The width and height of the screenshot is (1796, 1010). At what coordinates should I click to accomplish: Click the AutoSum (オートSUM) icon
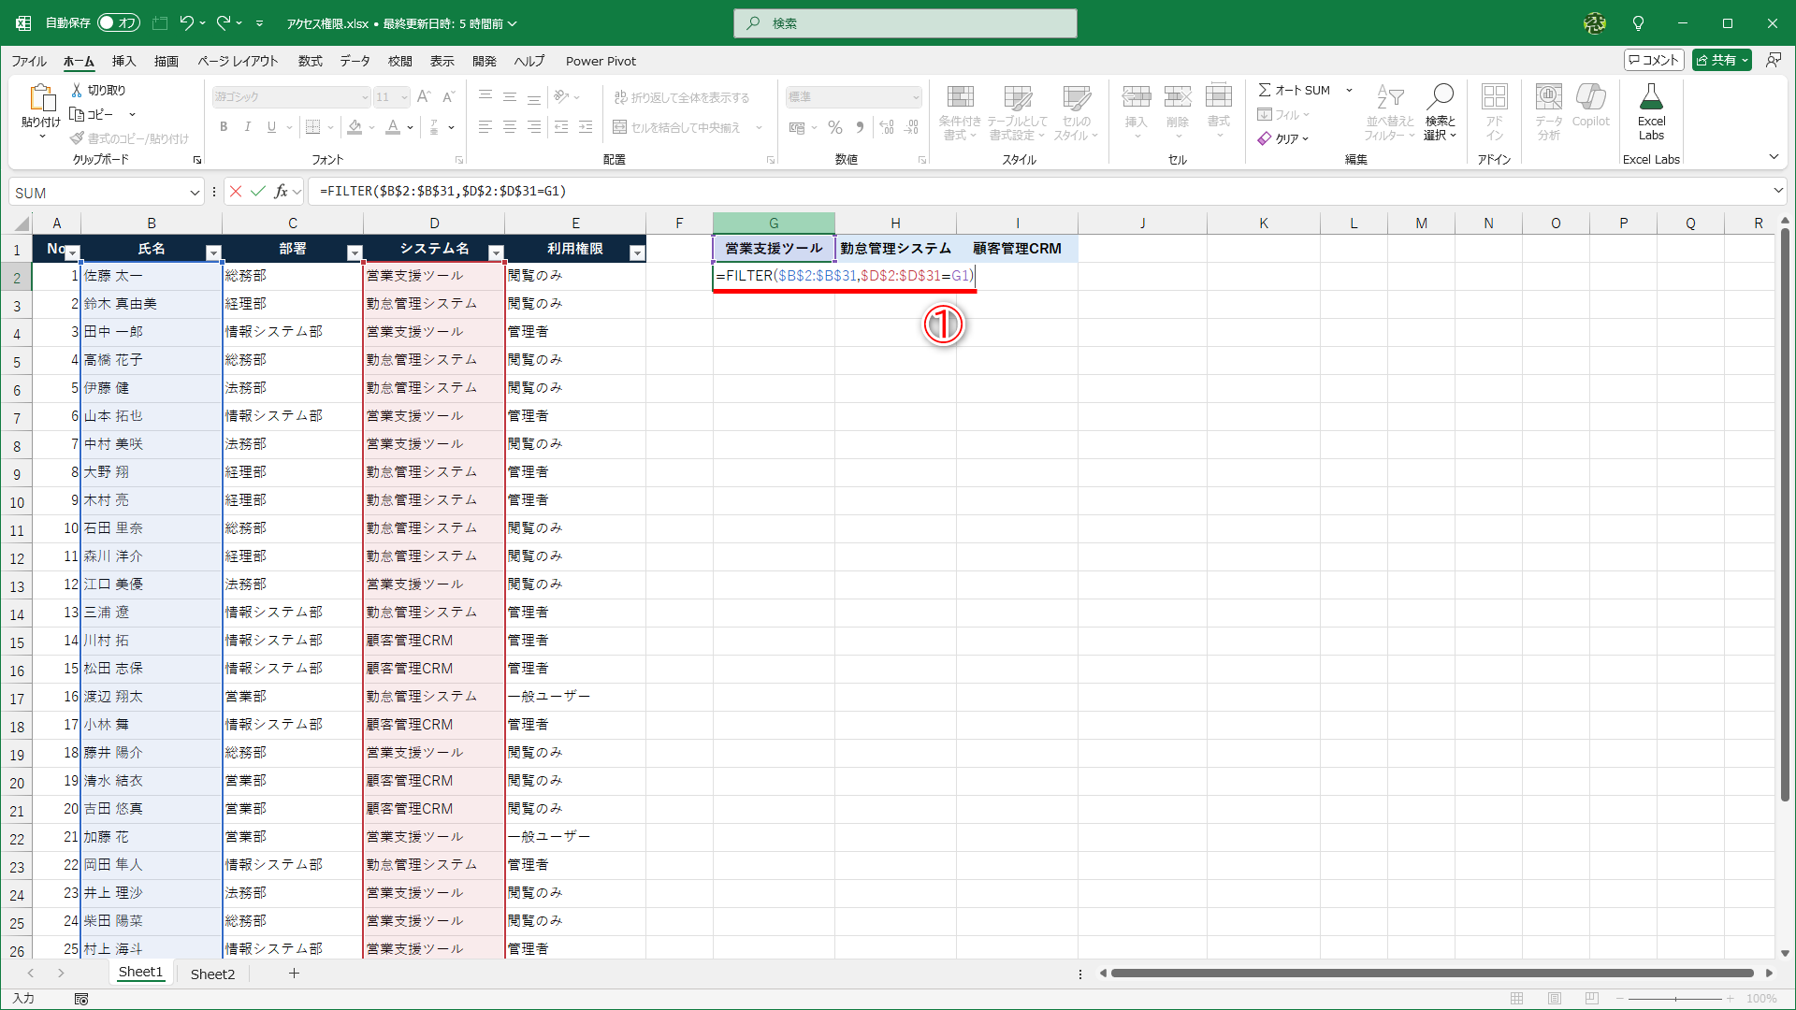click(1267, 90)
